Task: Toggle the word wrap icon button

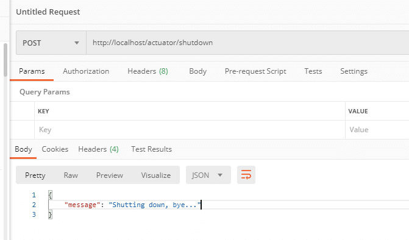Action: [x=246, y=175]
